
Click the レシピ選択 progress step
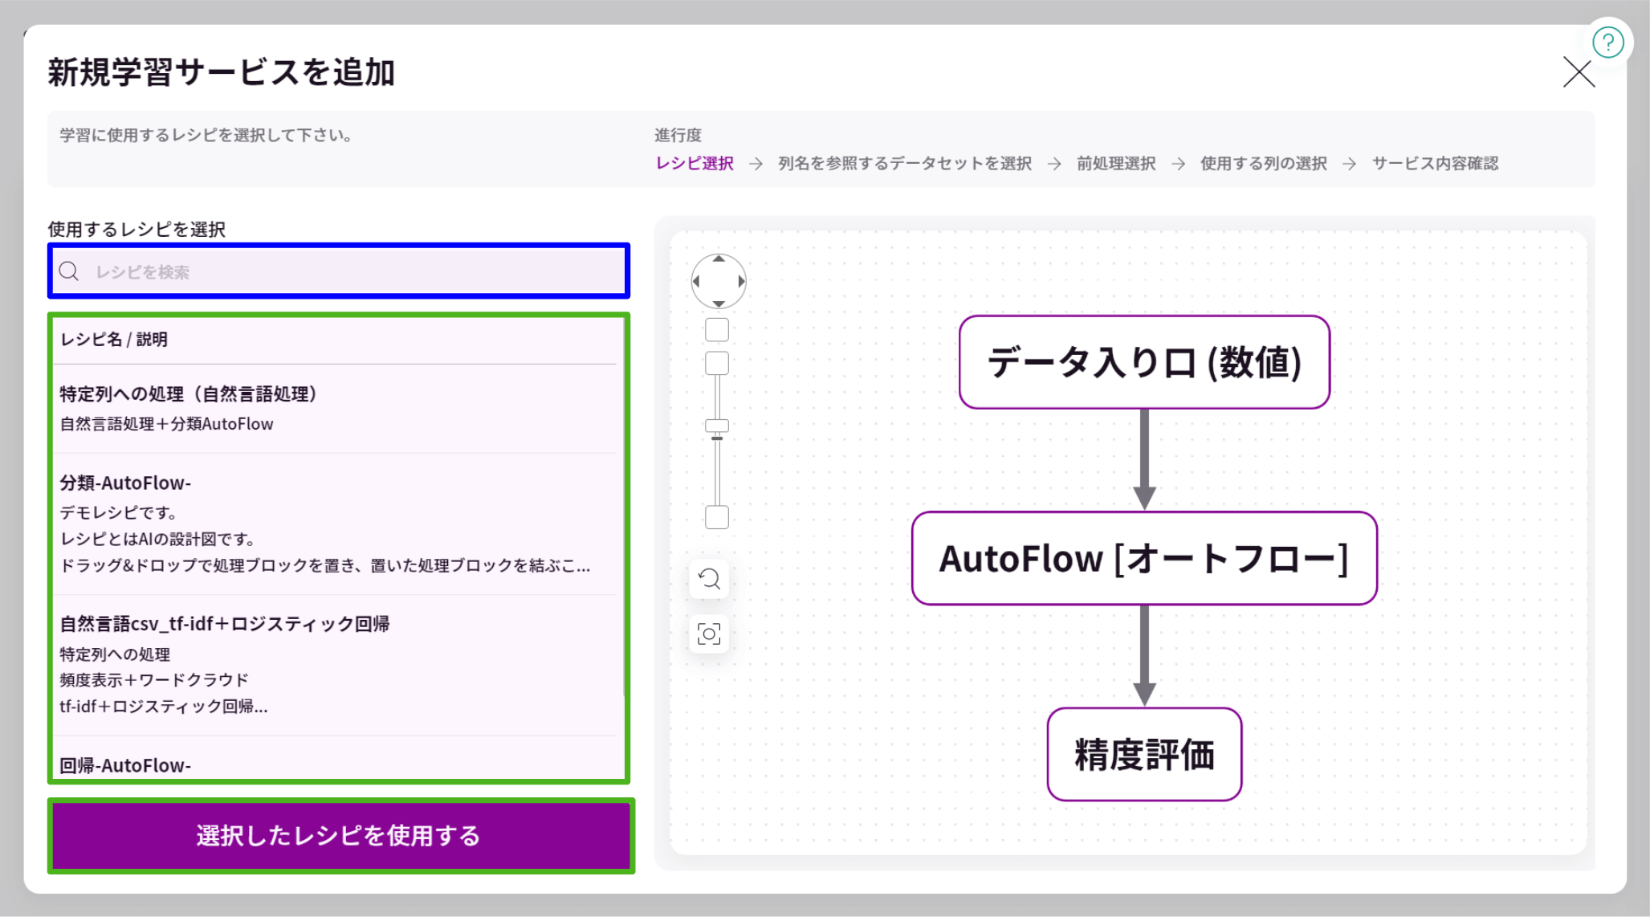(694, 163)
